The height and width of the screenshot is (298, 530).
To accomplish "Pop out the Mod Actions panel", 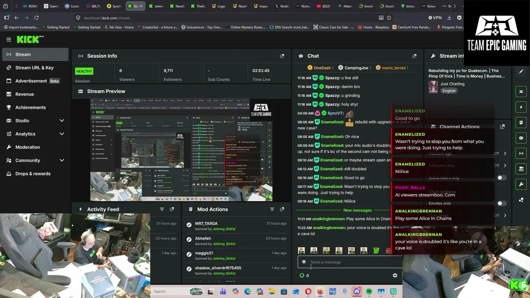I will click(x=282, y=209).
